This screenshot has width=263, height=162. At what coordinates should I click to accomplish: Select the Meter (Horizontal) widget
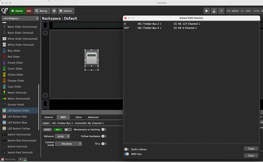point(20,99)
